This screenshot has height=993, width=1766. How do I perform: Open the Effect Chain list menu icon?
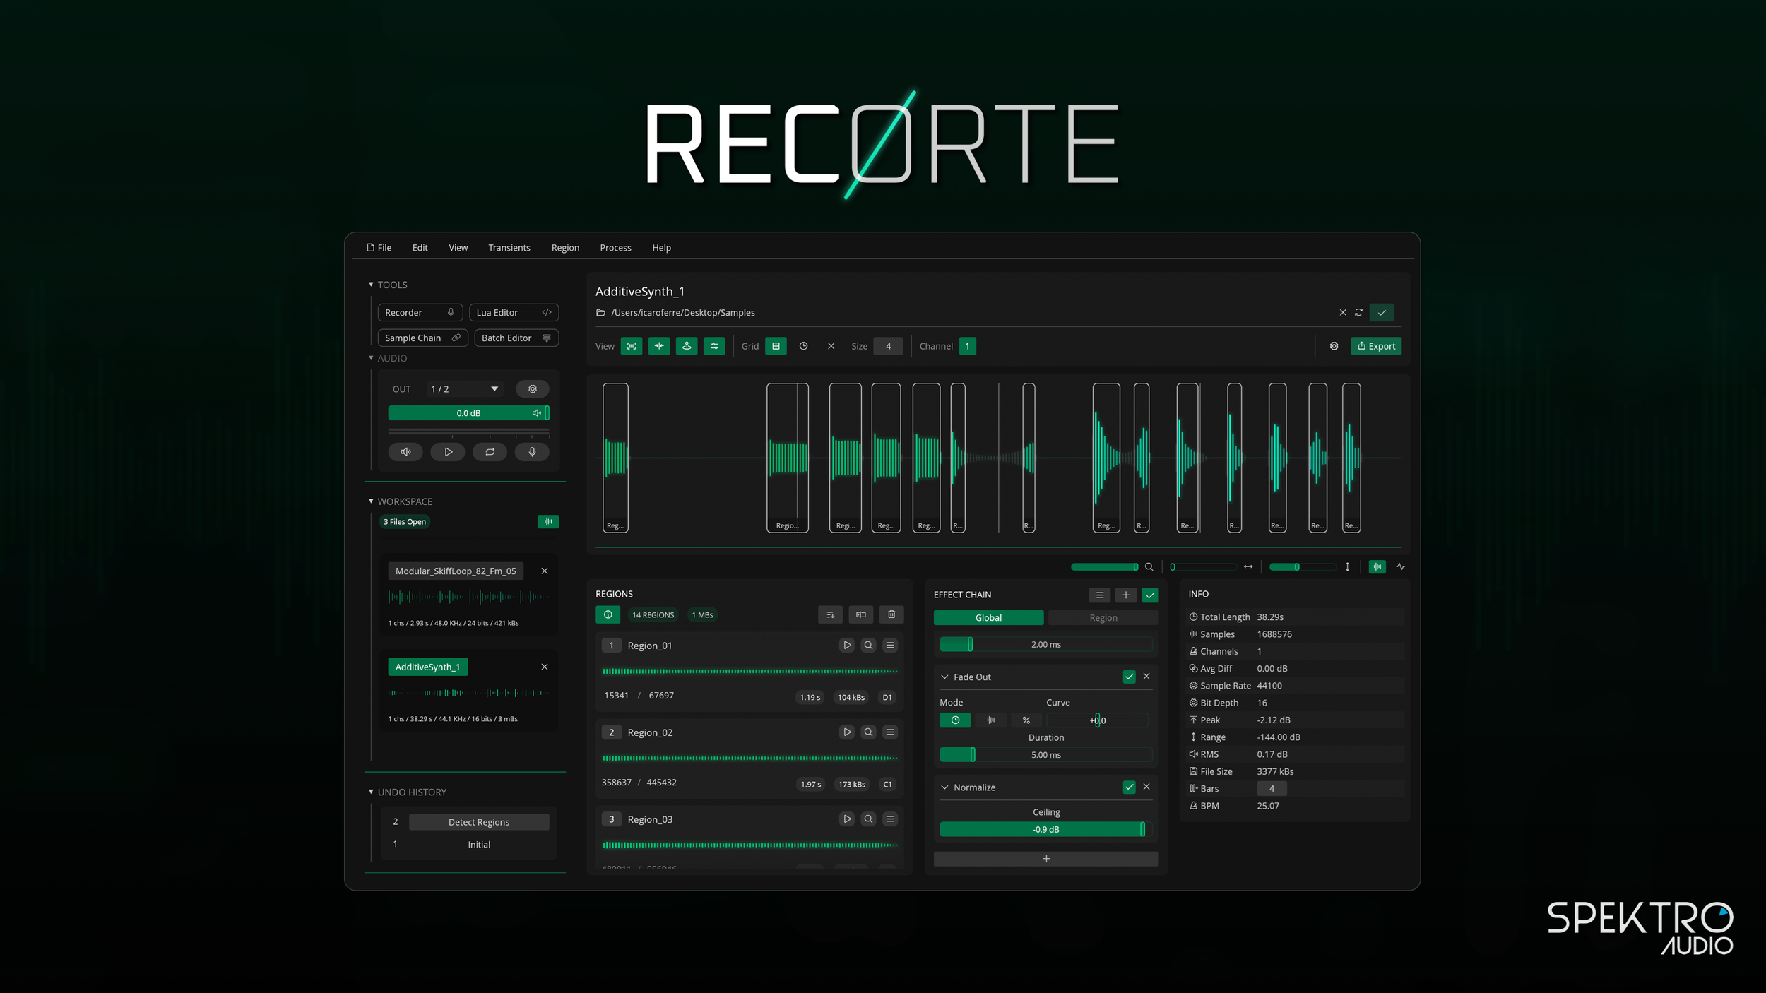point(1099,595)
